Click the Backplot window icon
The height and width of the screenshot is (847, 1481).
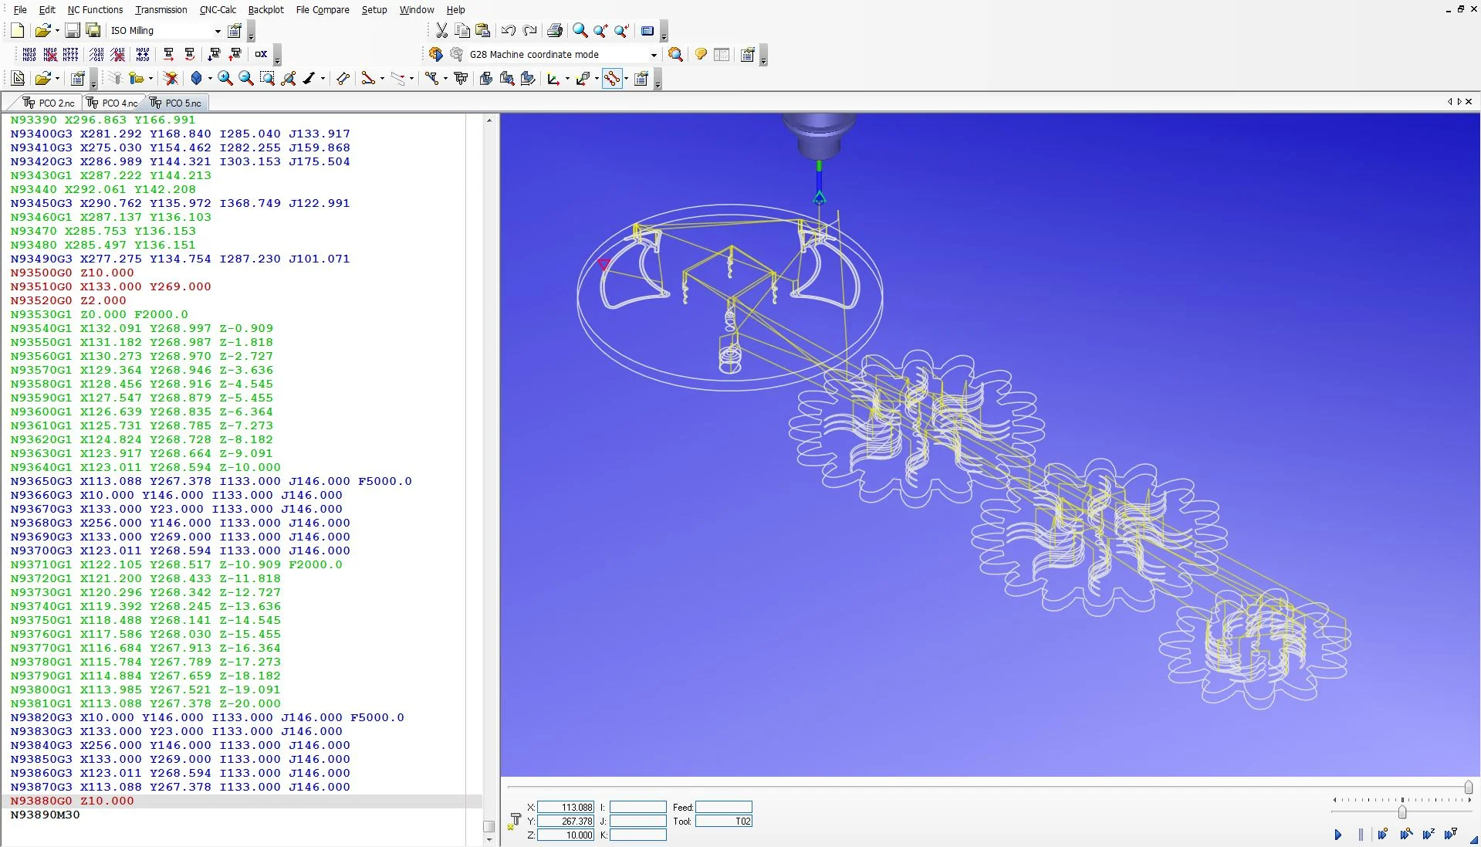(x=17, y=79)
